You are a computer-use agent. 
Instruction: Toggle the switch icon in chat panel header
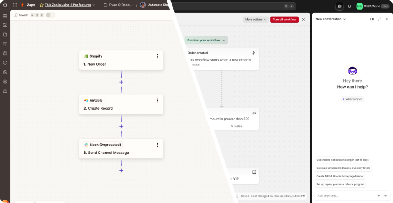coord(372,19)
